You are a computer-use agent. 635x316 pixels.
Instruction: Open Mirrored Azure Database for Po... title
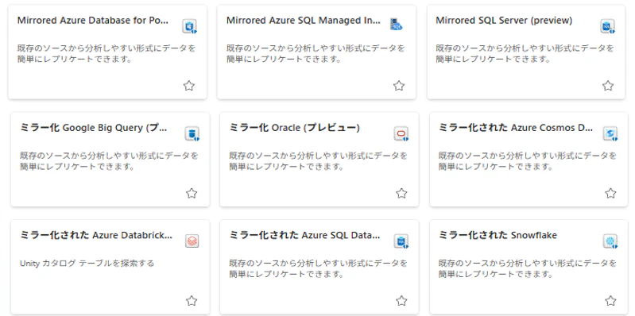(93, 21)
